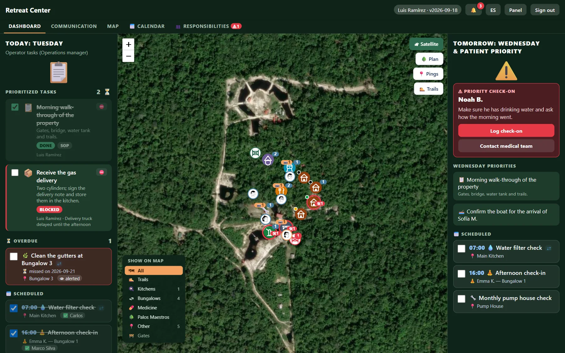Filter map to Gates
The width and height of the screenshot is (565, 353).
153,336
